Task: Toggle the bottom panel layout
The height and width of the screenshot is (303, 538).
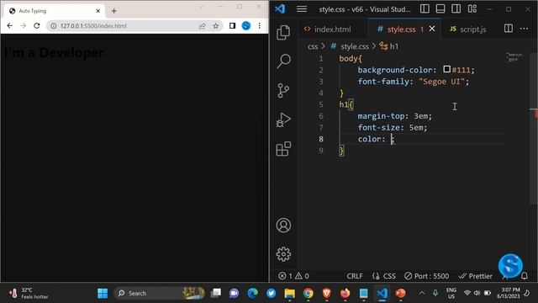Action: tap(440, 9)
